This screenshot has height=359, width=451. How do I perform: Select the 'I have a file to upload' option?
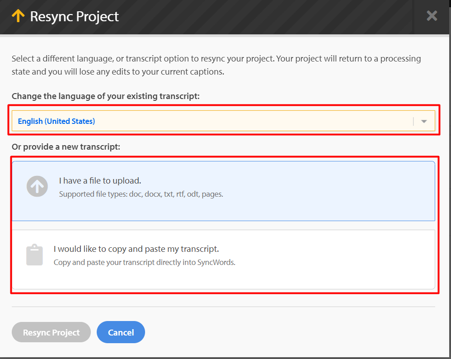point(223,191)
